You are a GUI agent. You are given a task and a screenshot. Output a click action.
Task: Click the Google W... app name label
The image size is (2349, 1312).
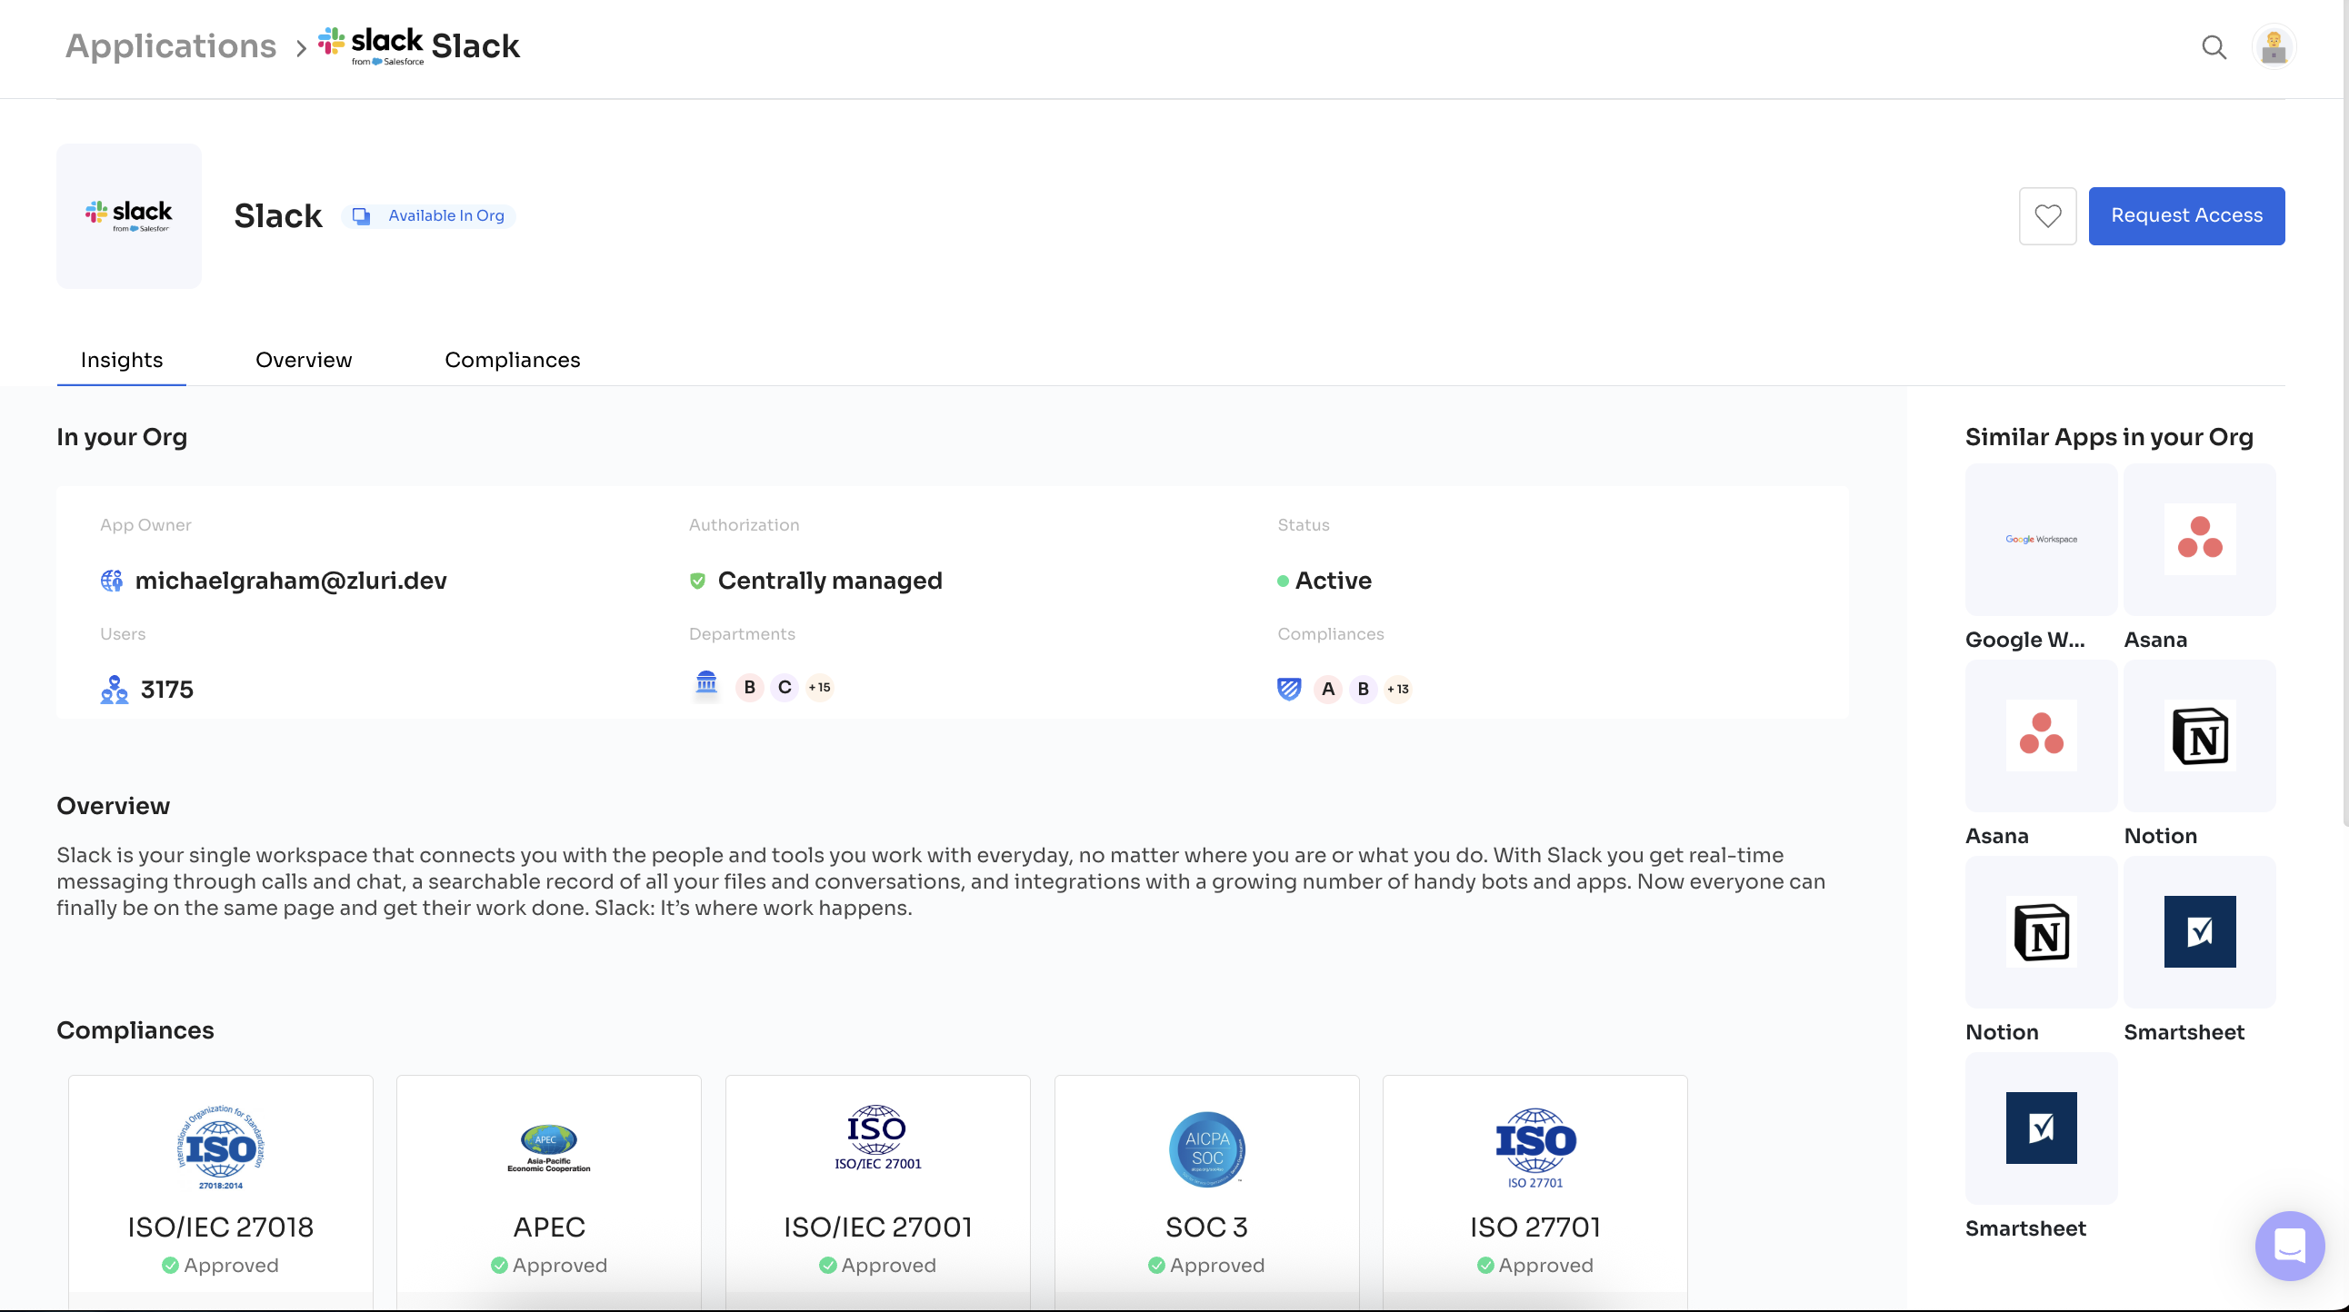tap(2024, 640)
